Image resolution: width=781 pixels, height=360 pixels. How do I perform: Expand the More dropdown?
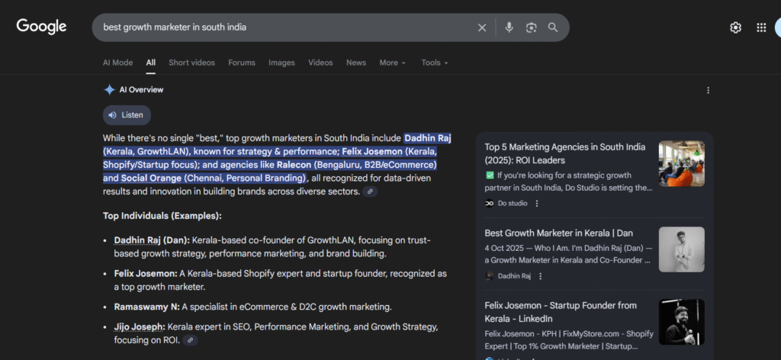[x=393, y=63]
